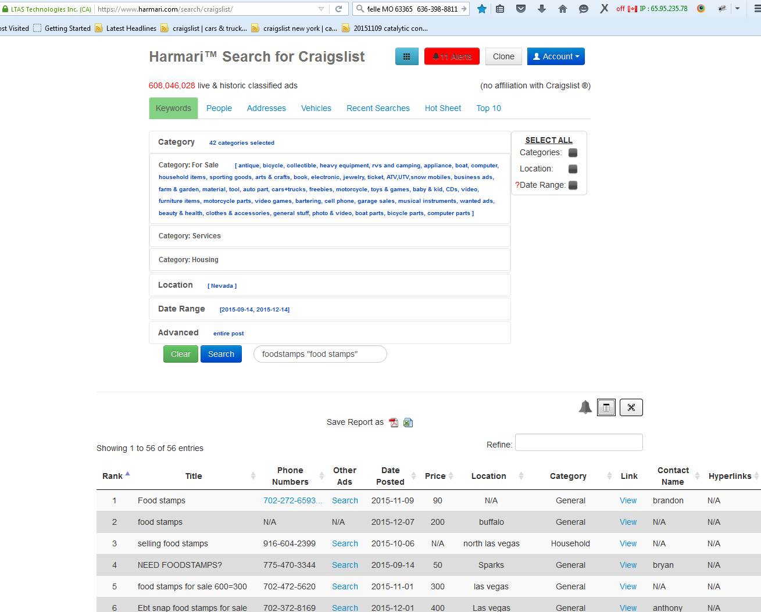Open the bookmarks list icon in browser

(500, 9)
